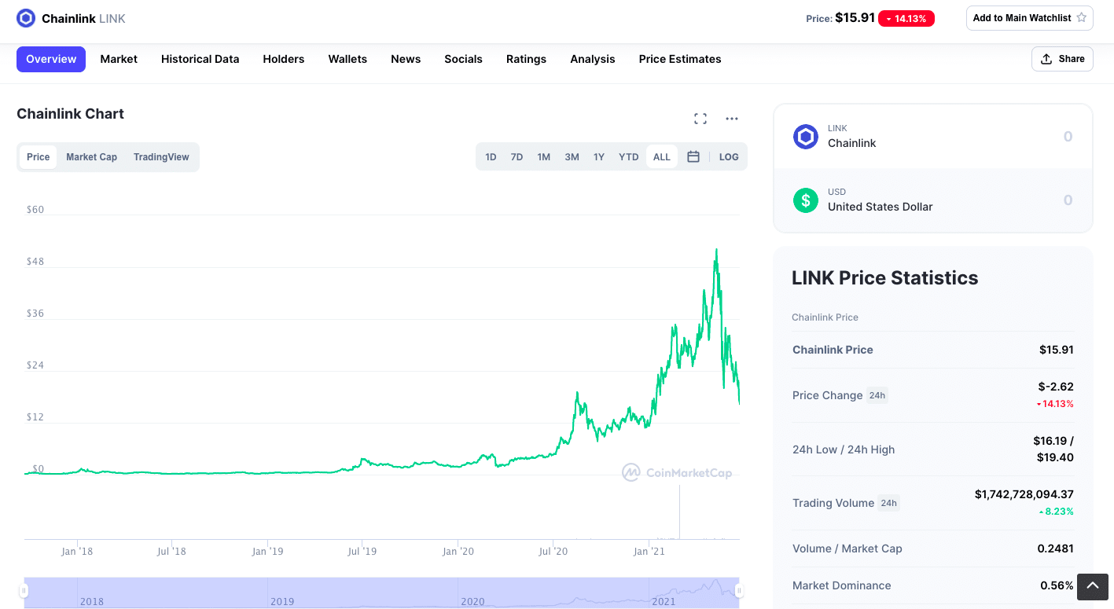
Task: Switch chart to TradingView
Action: tap(161, 157)
